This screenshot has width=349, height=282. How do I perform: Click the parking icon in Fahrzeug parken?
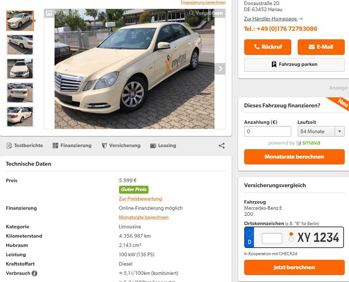pyautogui.click(x=274, y=64)
